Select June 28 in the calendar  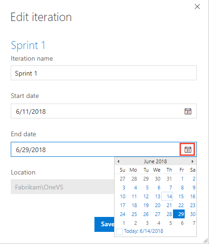tap(169, 214)
